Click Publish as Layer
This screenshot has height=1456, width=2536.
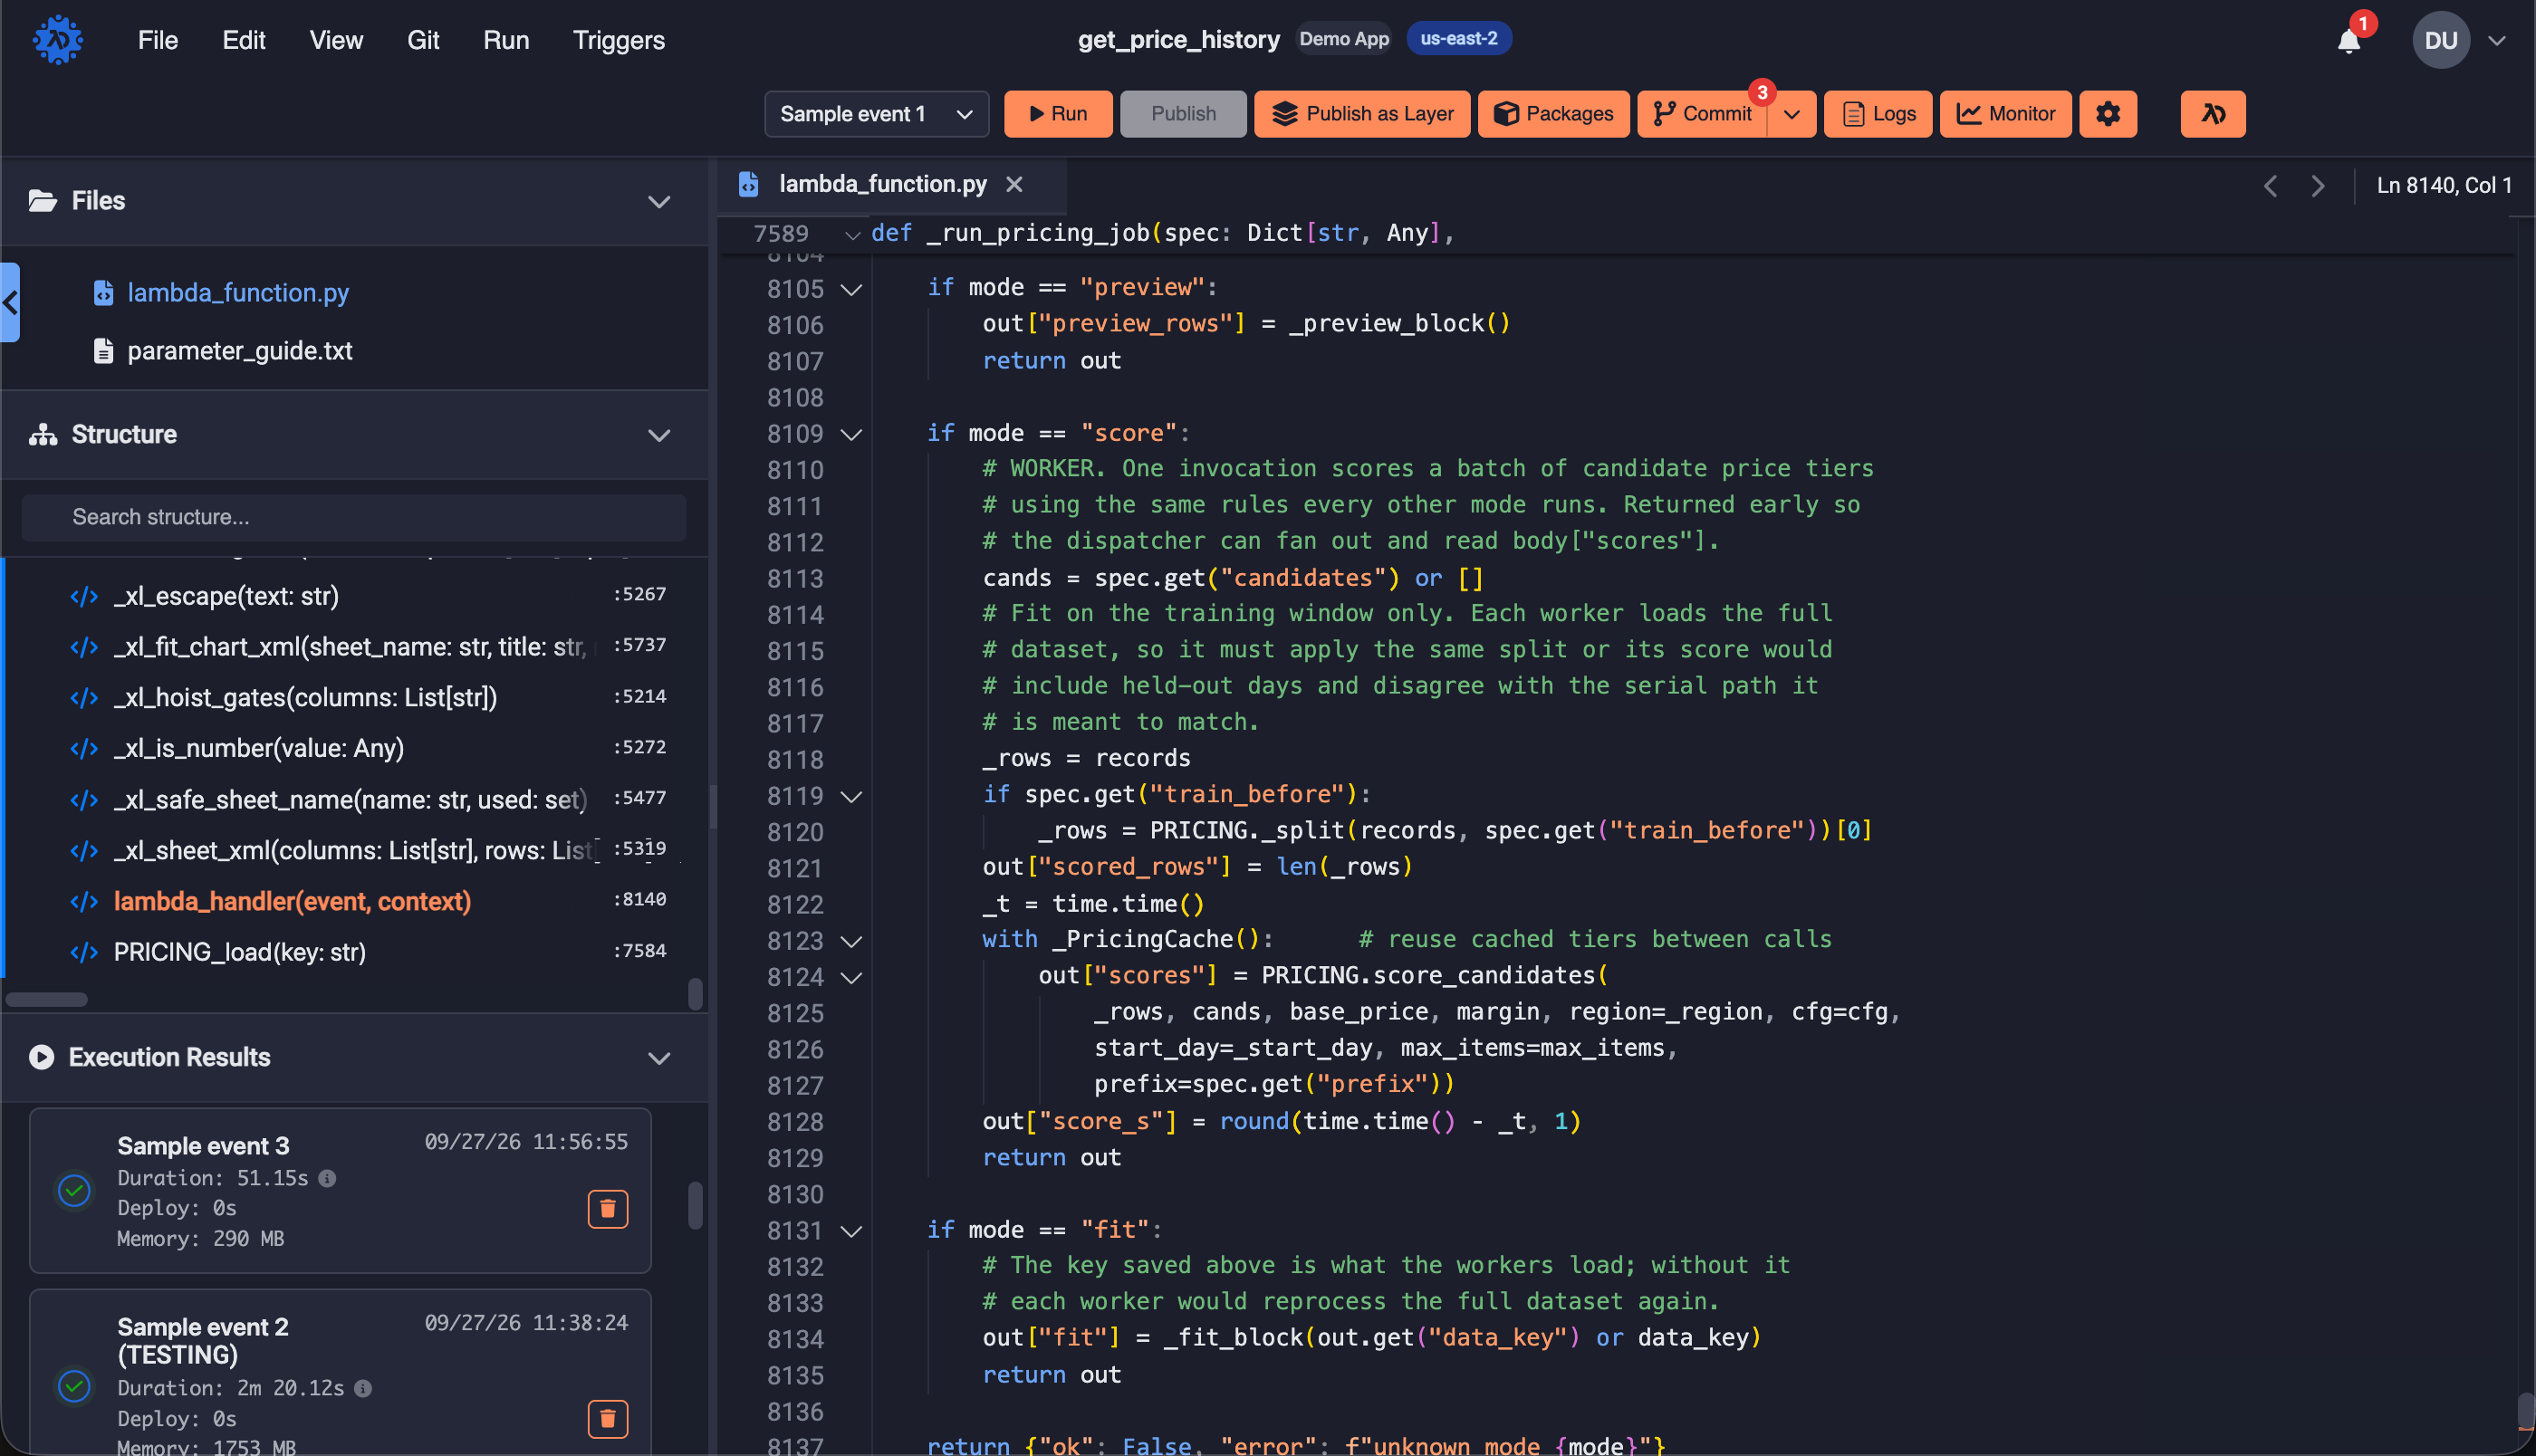tap(1361, 114)
